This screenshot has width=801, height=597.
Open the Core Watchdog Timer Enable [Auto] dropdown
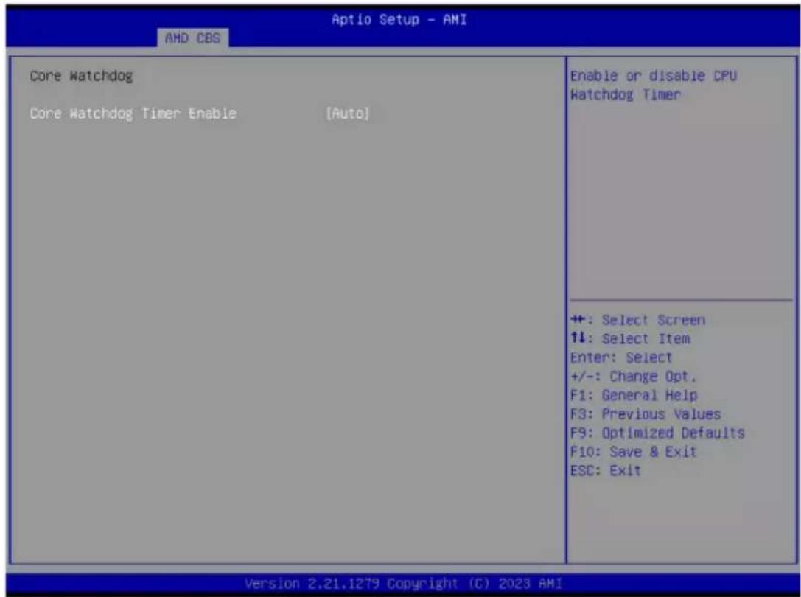(x=347, y=114)
